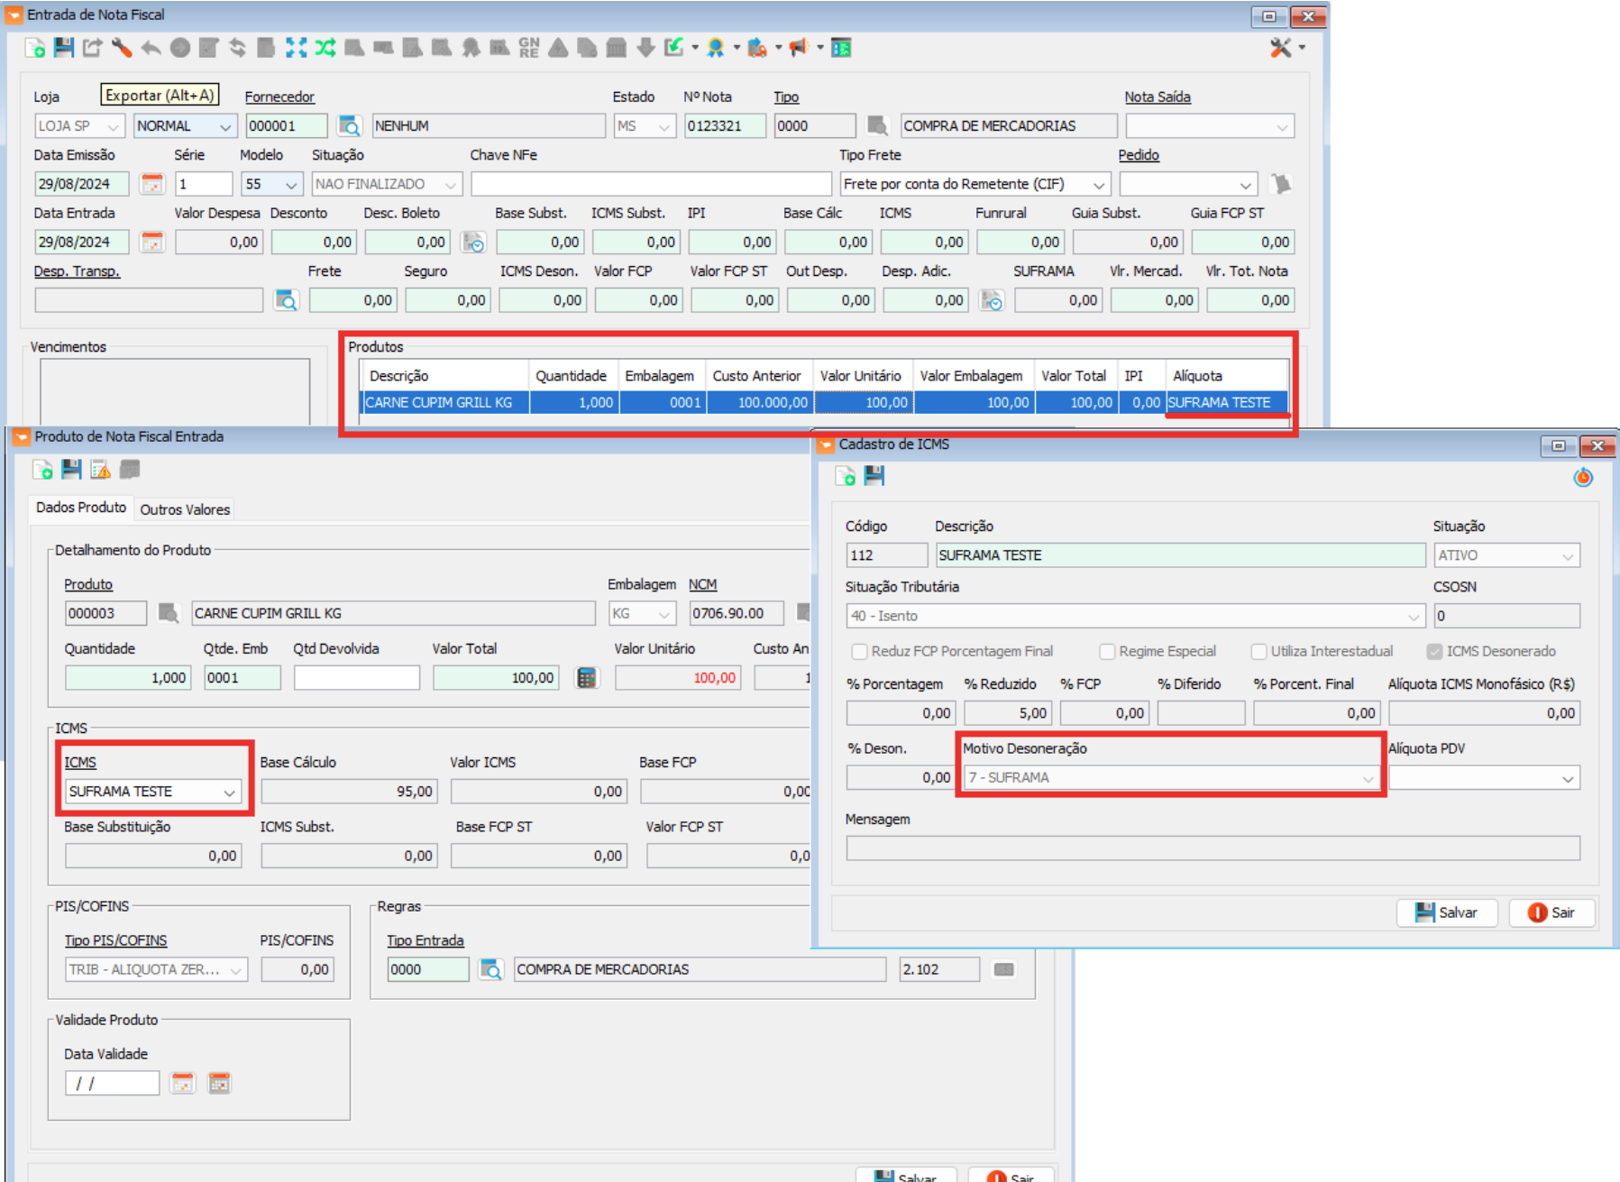This screenshot has height=1182, width=1620.
Task: Click the orange timer icon in Cadastro de ICMS
Action: click(1583, 477)
